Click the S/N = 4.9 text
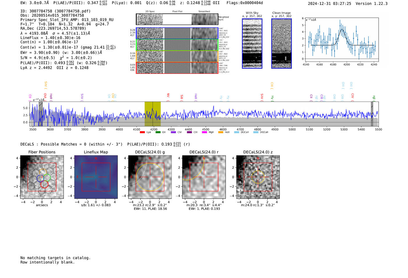This screenshot has height=278, width=408. coord(38,58)
